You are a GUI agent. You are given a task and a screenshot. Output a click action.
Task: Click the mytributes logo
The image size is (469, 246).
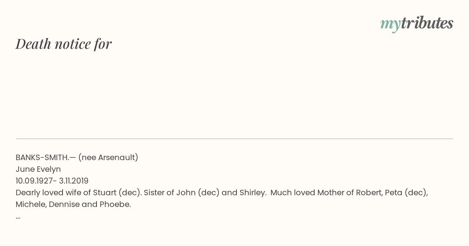(417, 23)
